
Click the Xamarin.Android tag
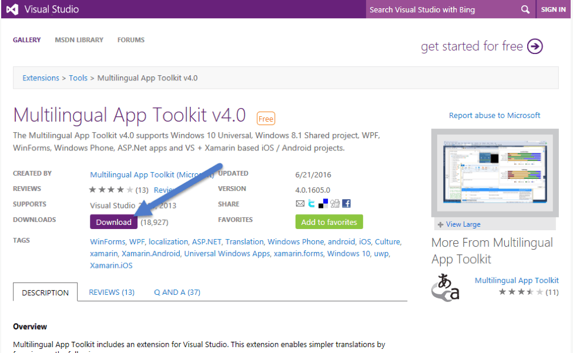(151, 254)
